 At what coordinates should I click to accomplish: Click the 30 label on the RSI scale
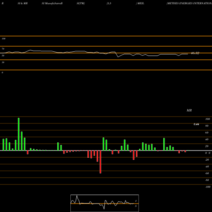click(3, 62)
